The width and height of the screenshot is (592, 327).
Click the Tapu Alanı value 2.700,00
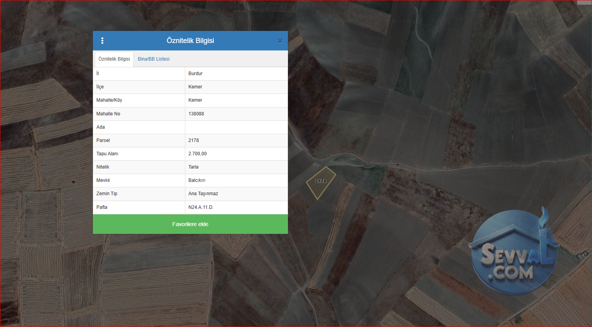click(x=197, y=154)
